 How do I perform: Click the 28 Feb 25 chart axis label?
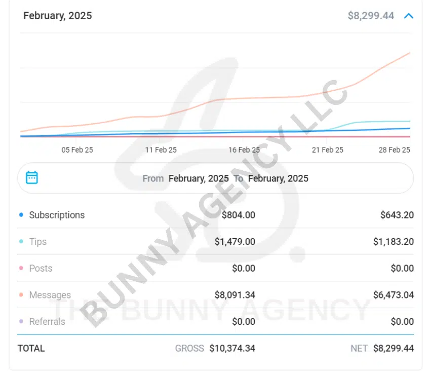coord(395,150)
